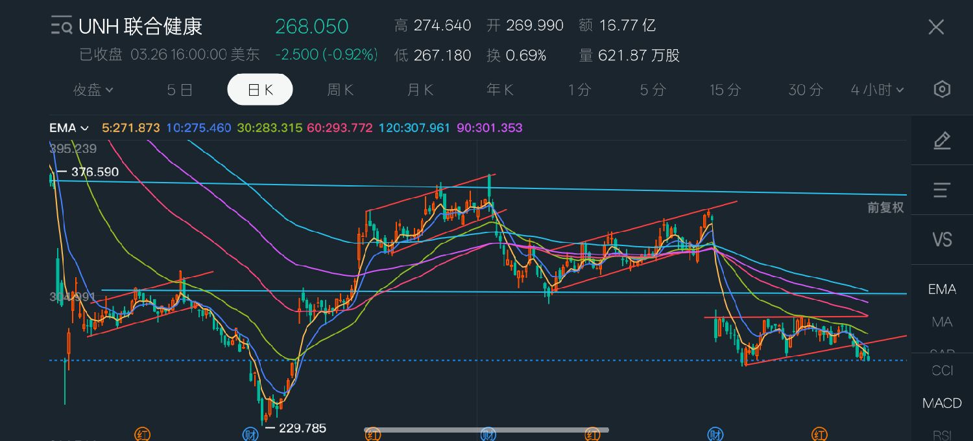Enable the CCI indicator

tap(942, 370)
